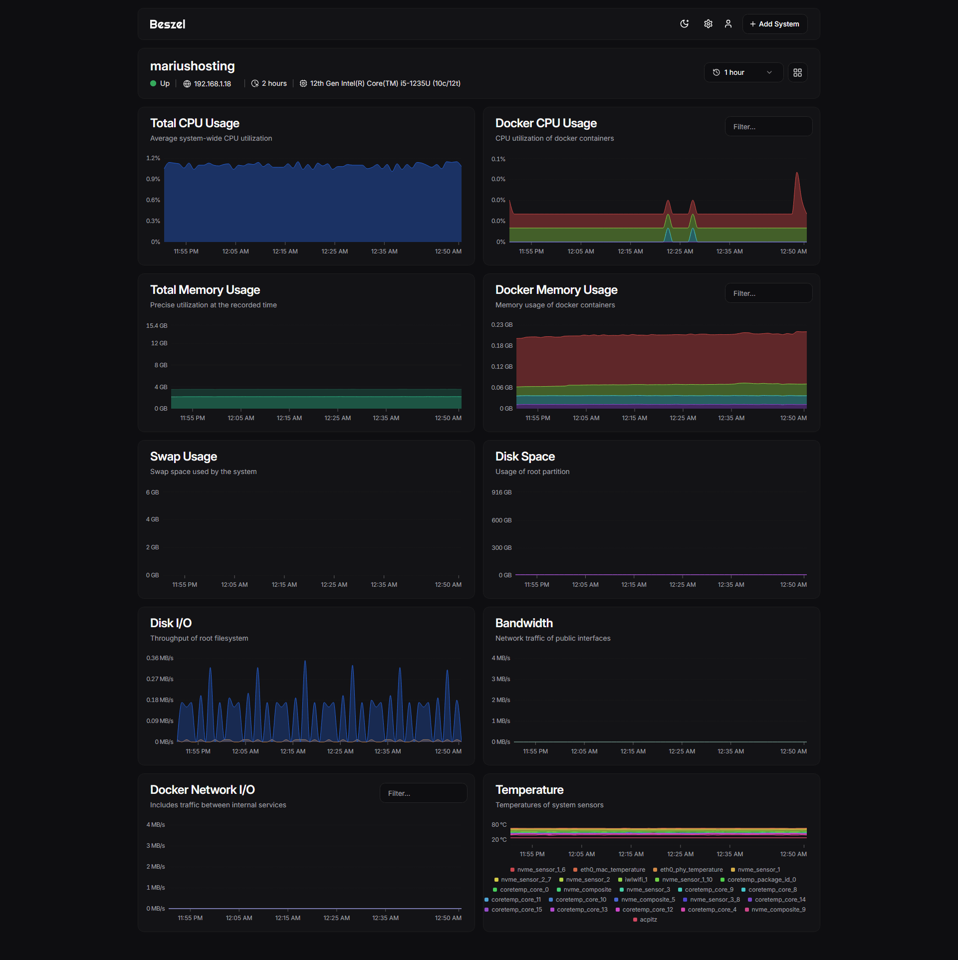Select coretemp_package_id_0 legend entry
This screenshot has width=958, height=960.
click(x=758, y=880)
